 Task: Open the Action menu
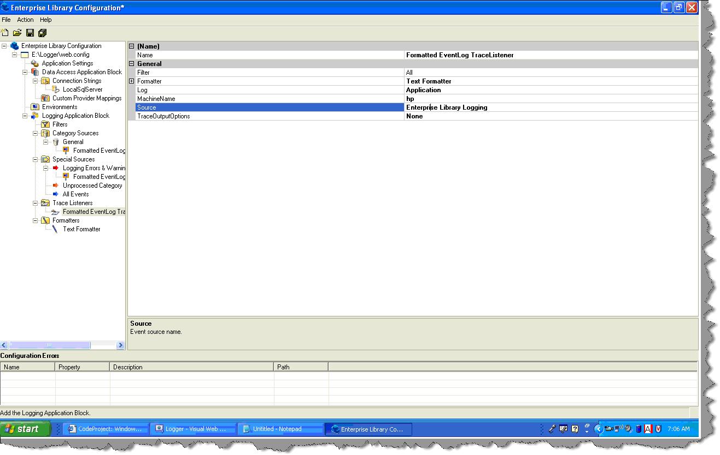25,20
